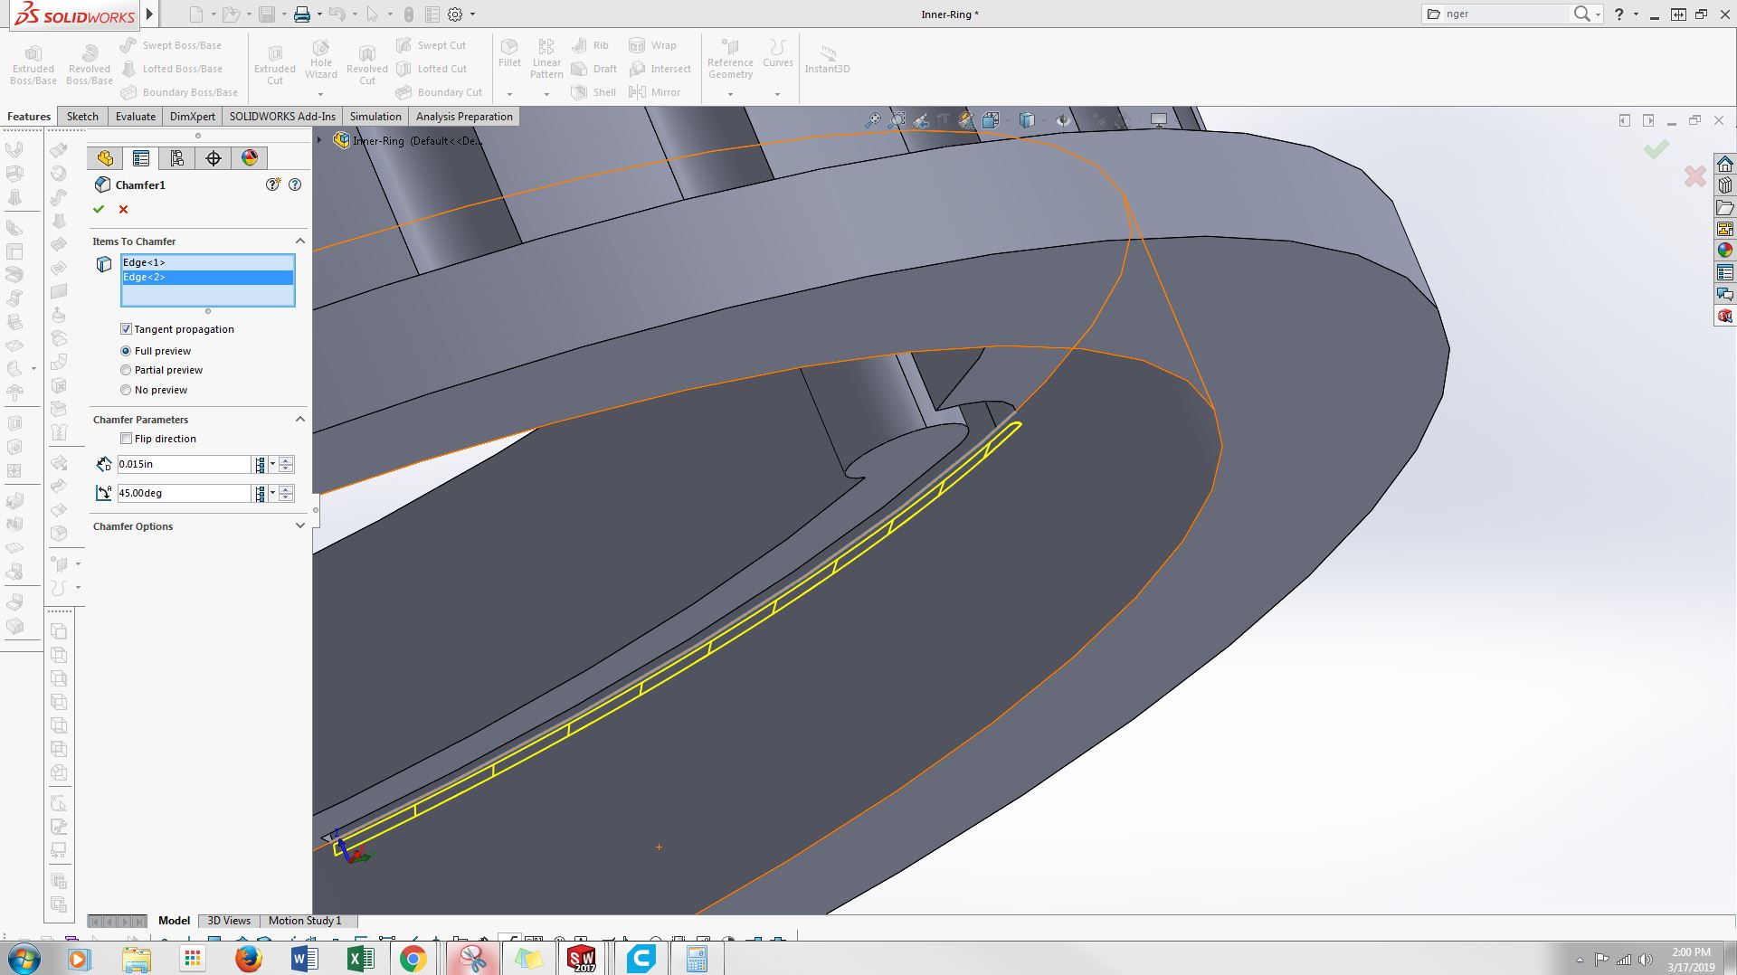Open the ConfigurationManager tab icon
Viewport: 1737px width, 975px height.
177,158
